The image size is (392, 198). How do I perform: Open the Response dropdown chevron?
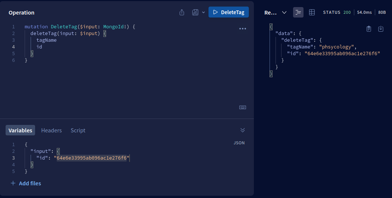(284, 12)
